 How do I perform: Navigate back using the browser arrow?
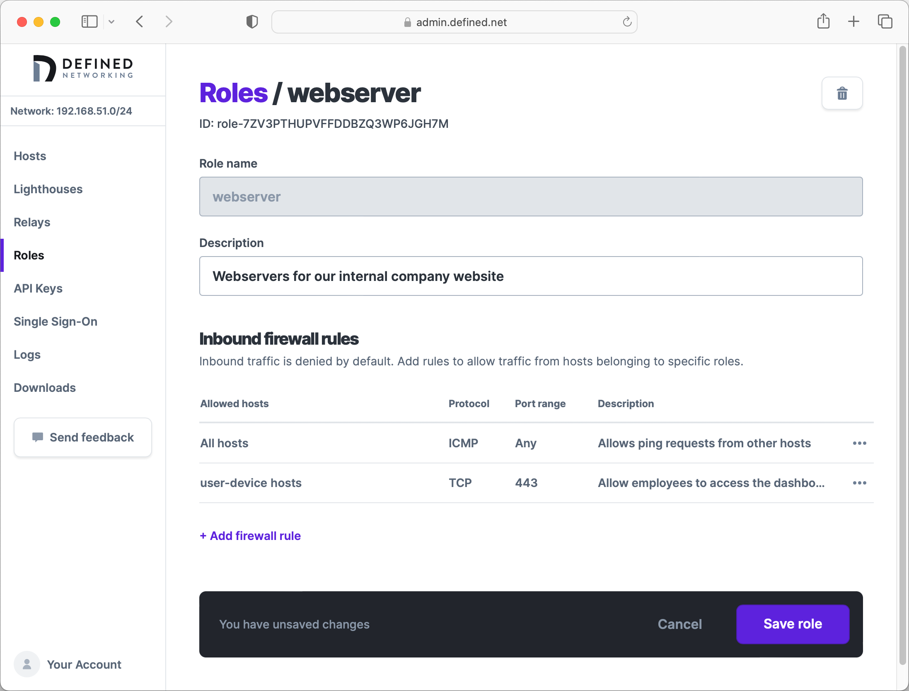pyautogui.click(x=140, y=22)
